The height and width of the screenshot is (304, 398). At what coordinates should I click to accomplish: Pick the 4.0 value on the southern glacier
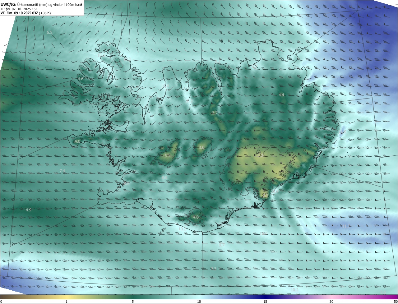196,217
